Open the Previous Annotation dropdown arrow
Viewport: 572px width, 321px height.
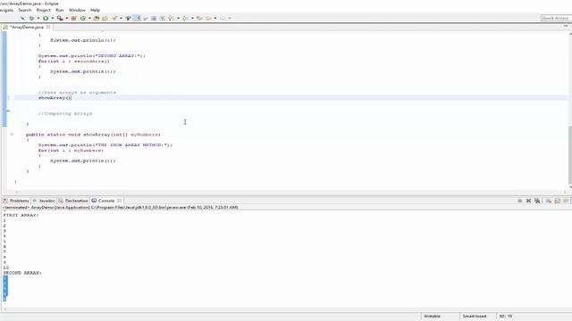(x=192, y=18)
